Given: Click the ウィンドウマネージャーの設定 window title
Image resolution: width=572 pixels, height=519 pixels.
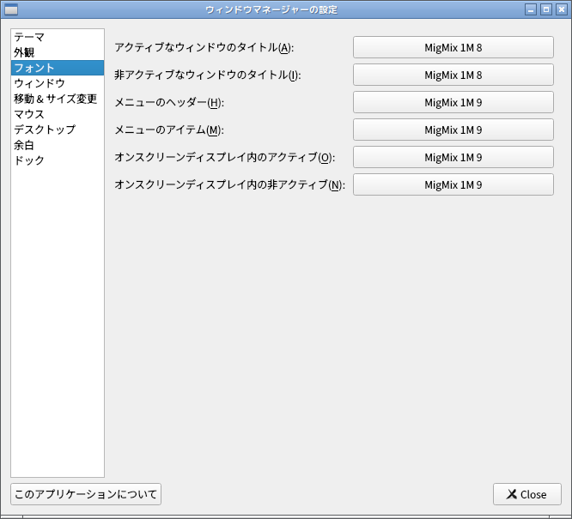Looking at the screenshot, I should tap(271, 9).
